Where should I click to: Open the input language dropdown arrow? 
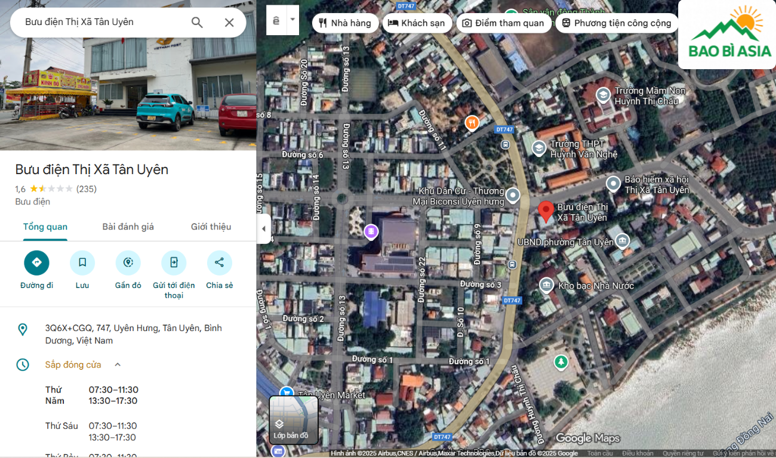[292, 20]
